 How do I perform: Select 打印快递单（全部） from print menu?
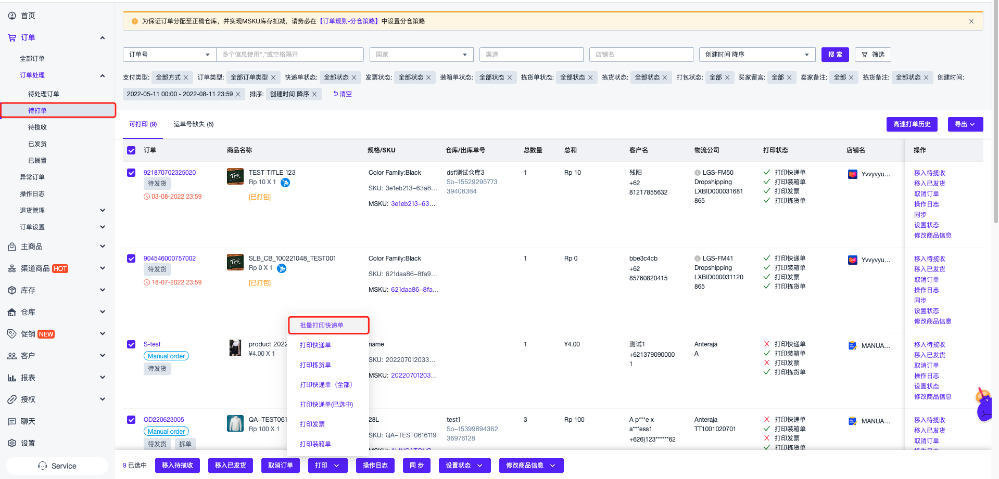[x=328, y=385]
